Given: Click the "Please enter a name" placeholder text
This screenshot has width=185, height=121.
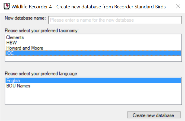Looking at the screenshot, I should pyautogui.click(x=92, y=20).
